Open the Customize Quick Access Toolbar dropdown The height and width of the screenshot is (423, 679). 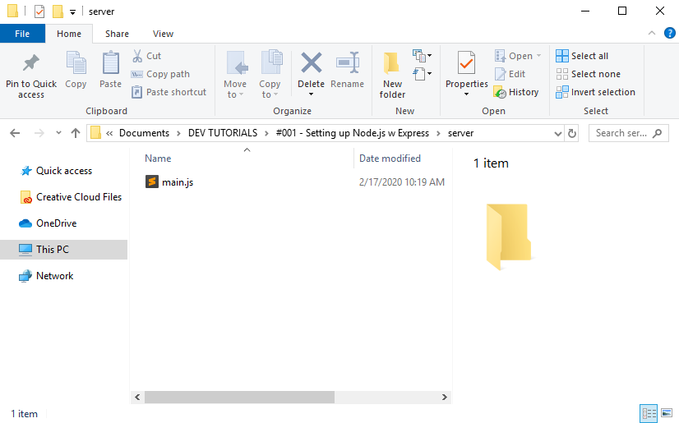[x=72, y=11]
